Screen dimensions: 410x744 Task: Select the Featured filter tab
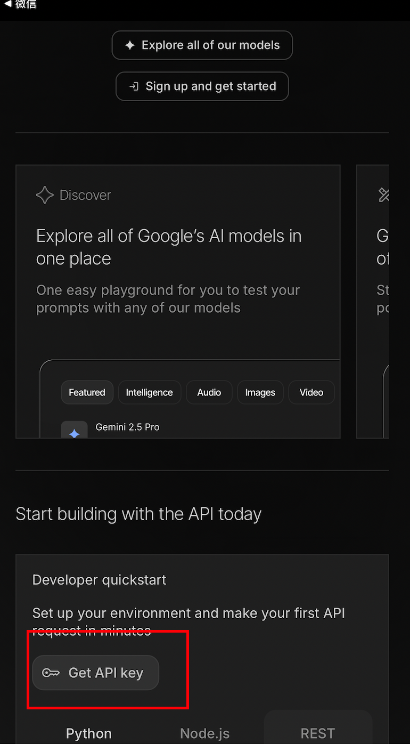[x=87, y=393]
